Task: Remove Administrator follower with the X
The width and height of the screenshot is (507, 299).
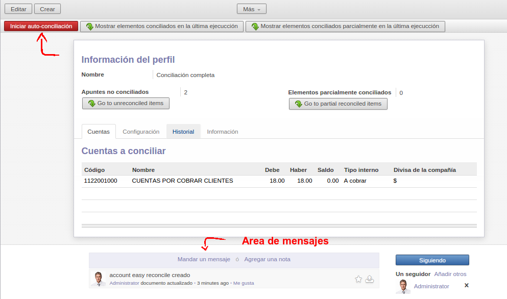Action: tap(466, 285)
